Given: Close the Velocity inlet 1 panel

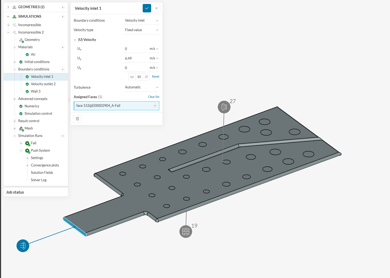Looking at the screenshot, I should [x=156, y=8].
